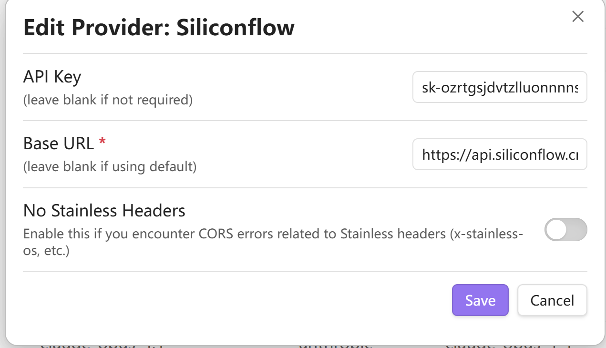
Task: Click the API Key input field
Action: [499, 87]
